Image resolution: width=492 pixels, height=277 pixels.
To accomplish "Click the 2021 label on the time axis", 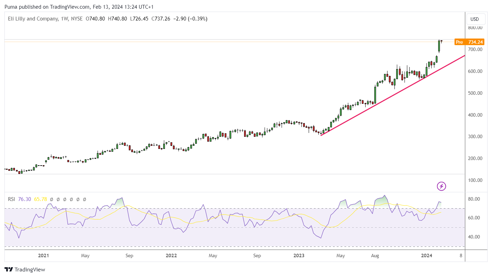I will point(43,256).
